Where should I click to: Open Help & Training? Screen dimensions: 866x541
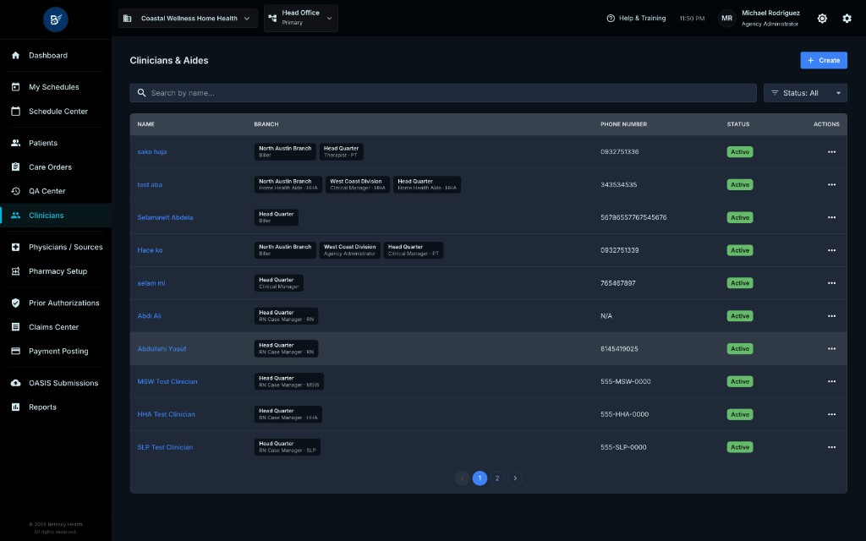pyautogui.click(x=636, y=19)
